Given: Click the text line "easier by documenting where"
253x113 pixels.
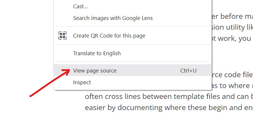Looking at the screenshot, I should (x=169, y=107).
